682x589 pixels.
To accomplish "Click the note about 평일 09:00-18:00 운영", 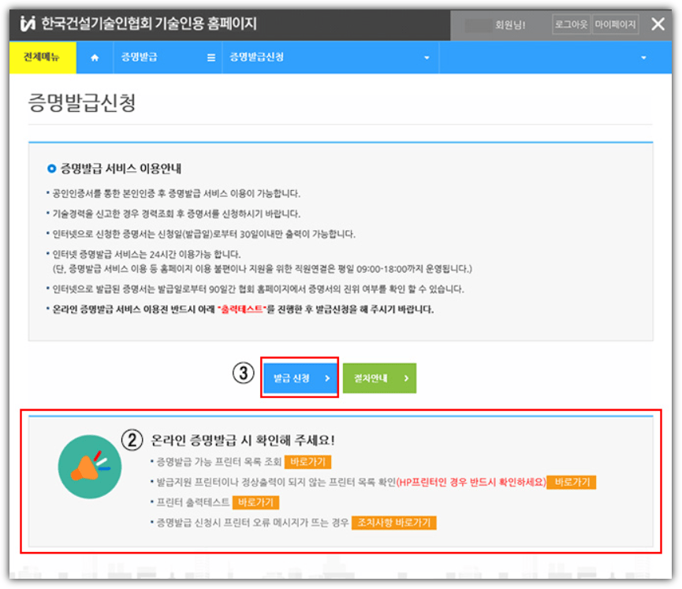I will click(262, 269).
